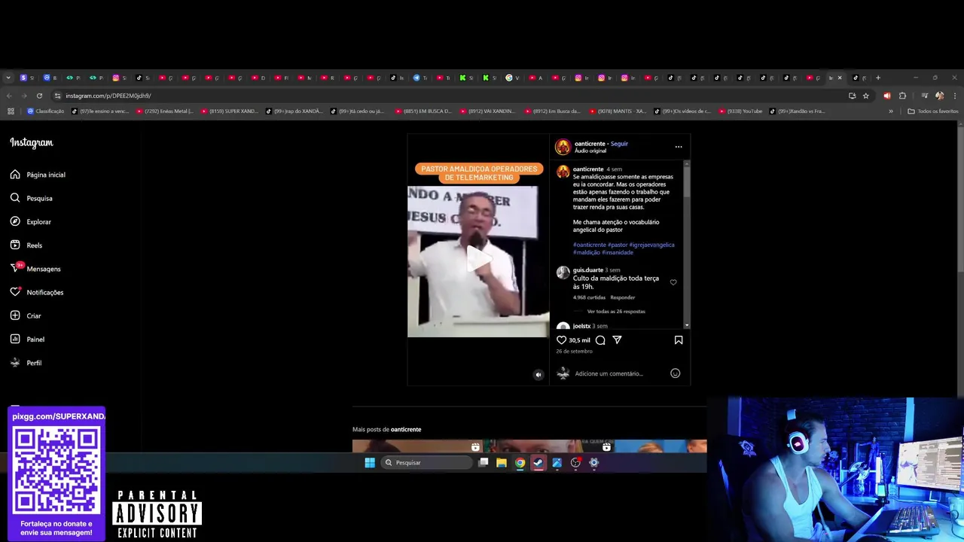This screenshot has height=542, width=964.
Task: Unmute the video using speaker icon
Action: pos(538,375)
